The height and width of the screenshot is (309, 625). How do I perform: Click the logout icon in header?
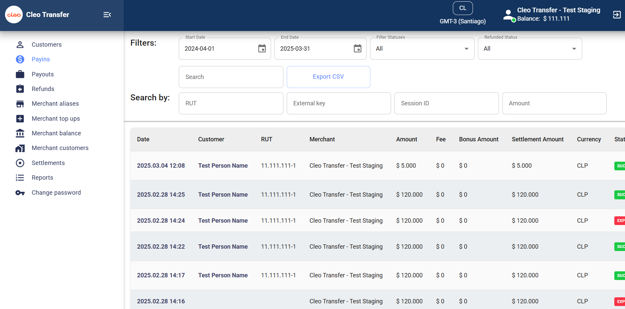click(617, 15)
